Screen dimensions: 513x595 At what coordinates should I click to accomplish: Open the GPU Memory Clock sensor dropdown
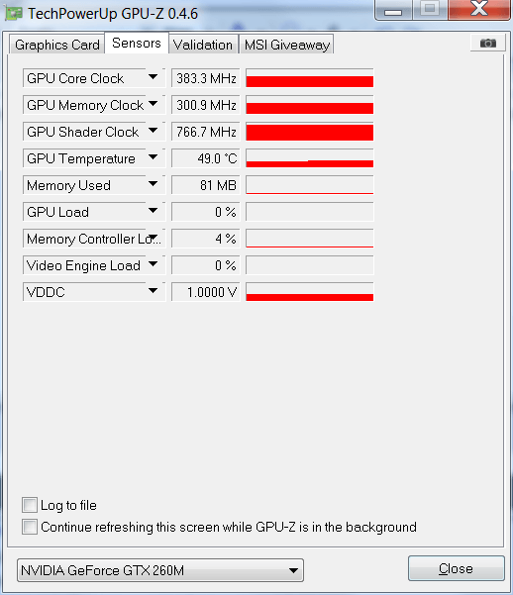(154, 104)
